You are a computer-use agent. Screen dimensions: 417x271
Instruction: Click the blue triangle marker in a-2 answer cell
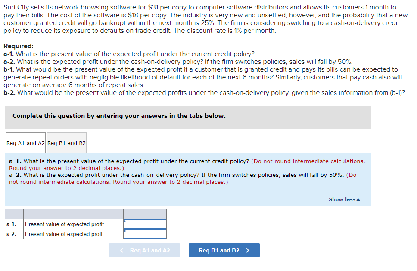tap(125, 231)
